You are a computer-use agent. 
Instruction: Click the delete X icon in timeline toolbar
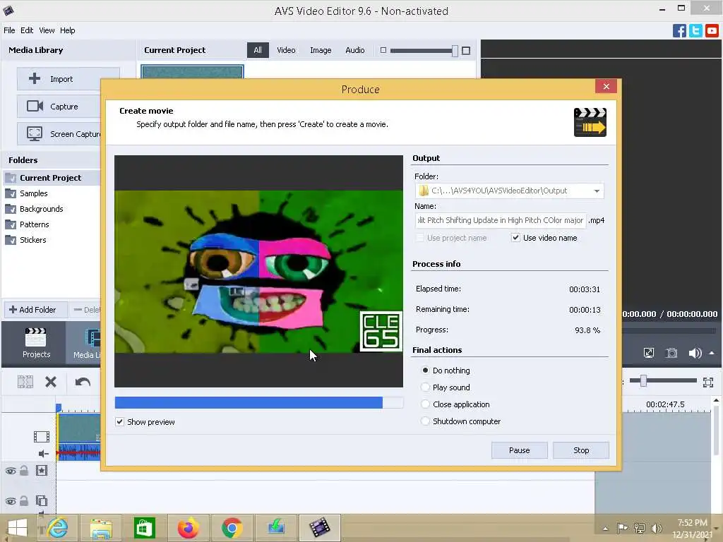tap(51, 382)
